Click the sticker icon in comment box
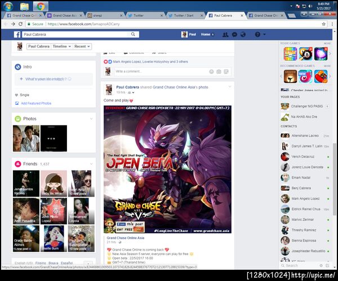Image resolution: width=338 pixels, height=281 pixels. pos(226,72)
